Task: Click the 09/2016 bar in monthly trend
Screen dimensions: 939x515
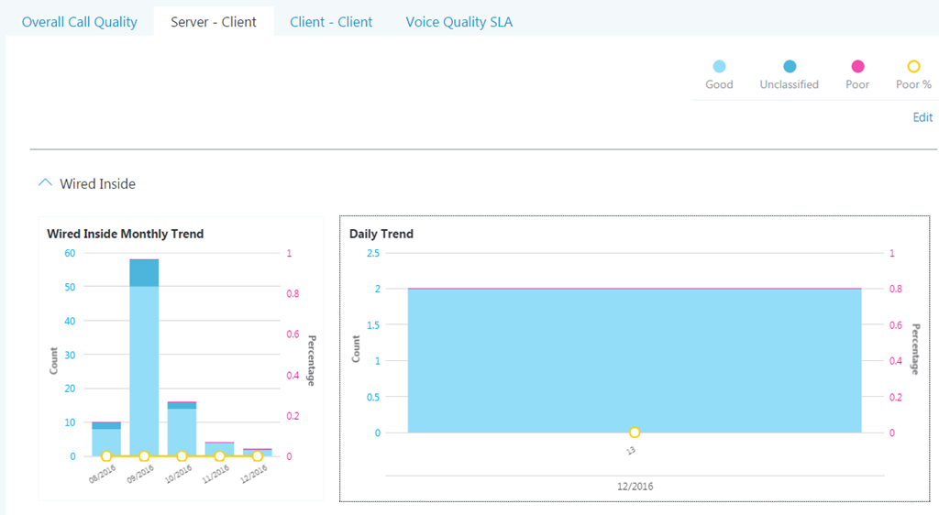Action: pyautogui.click(x=144, y=367)
